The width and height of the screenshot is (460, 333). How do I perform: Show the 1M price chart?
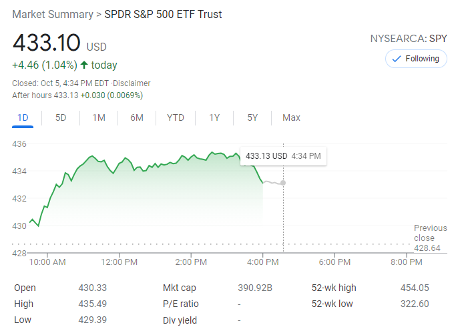(x=99, y=118)
